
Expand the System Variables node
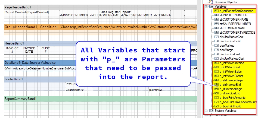(206, 111)
